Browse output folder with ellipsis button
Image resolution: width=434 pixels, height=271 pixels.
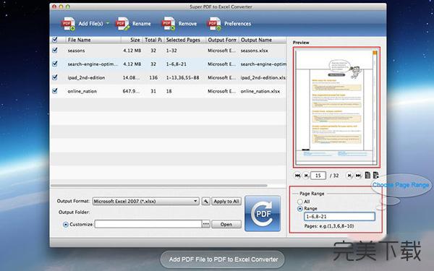tap(206, 224)
